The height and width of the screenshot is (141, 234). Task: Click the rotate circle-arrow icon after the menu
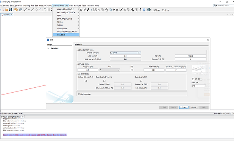81,10
